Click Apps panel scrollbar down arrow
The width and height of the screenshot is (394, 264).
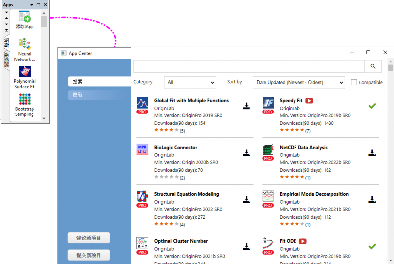(x=44, y=118)
